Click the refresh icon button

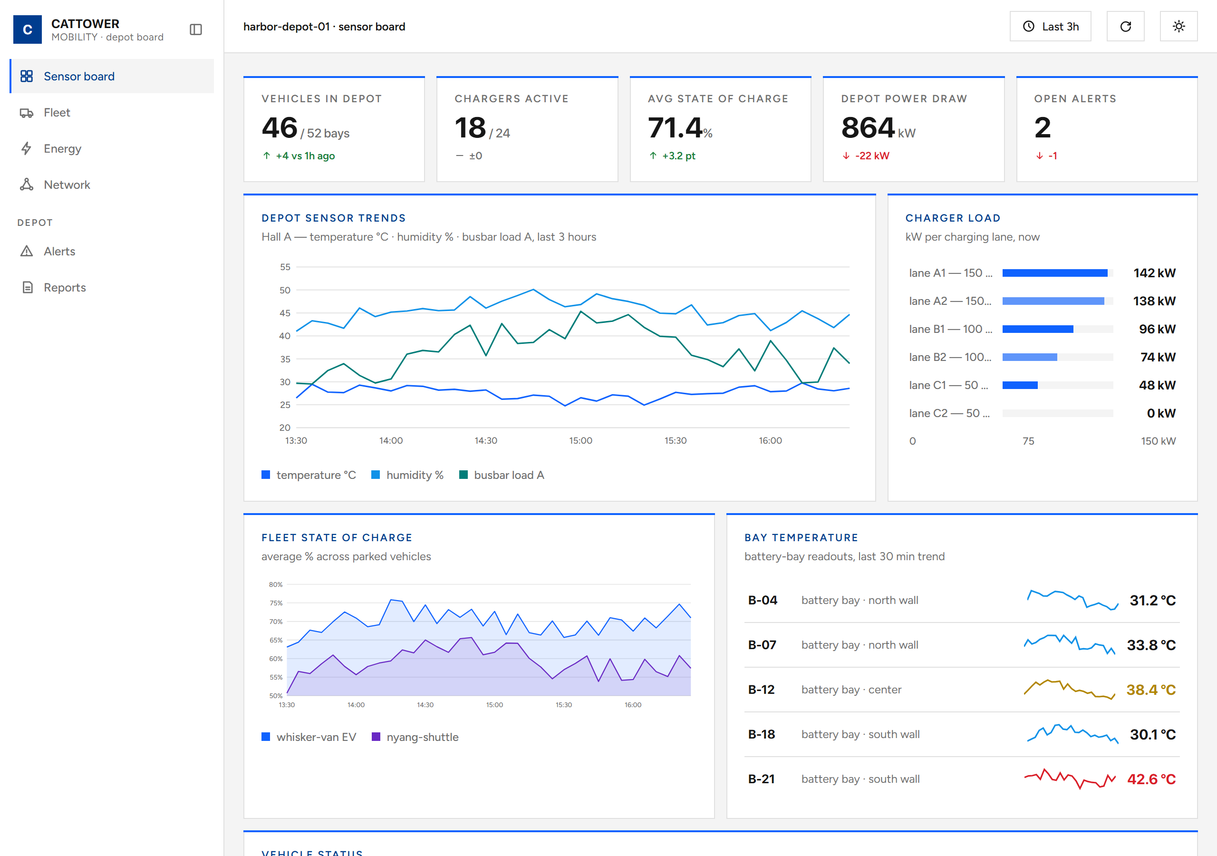(1125, 27)
